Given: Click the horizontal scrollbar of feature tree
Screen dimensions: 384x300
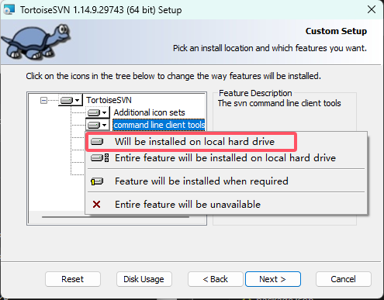Looking at the screenshot, I should pyautogui.click(x=116, y=217).
